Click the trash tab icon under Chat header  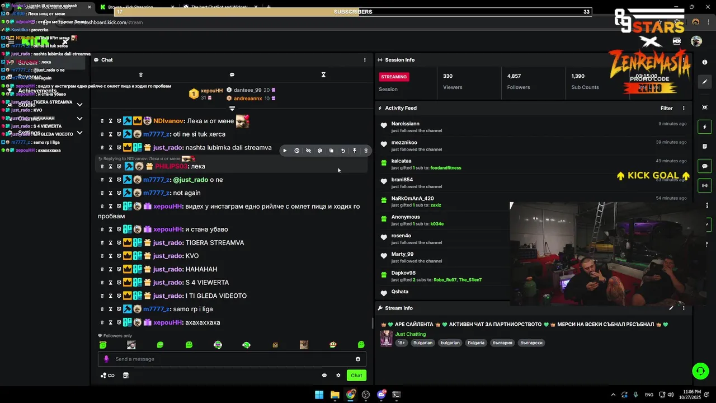141,74
